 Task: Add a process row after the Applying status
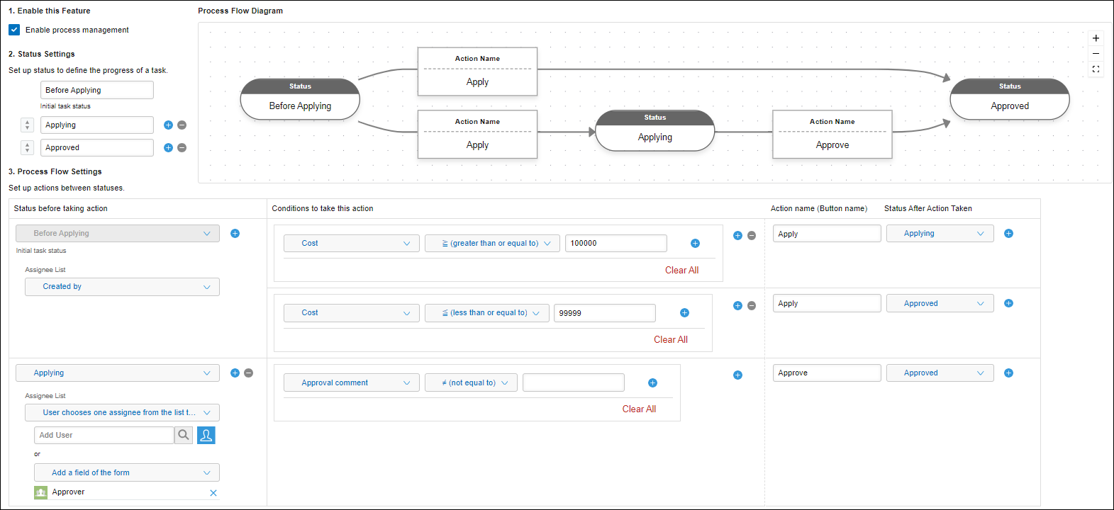tap(235, 373)
